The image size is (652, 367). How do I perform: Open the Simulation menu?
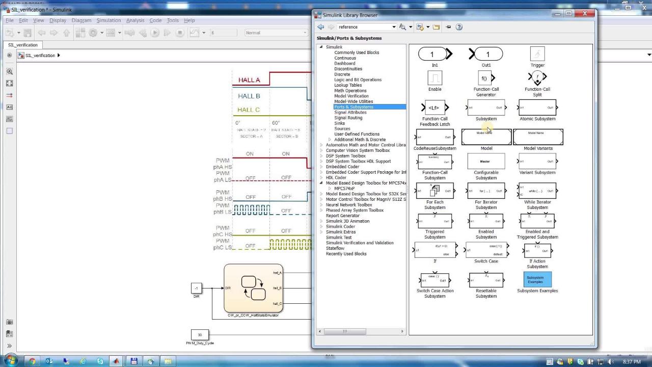[x=108, y=20]
